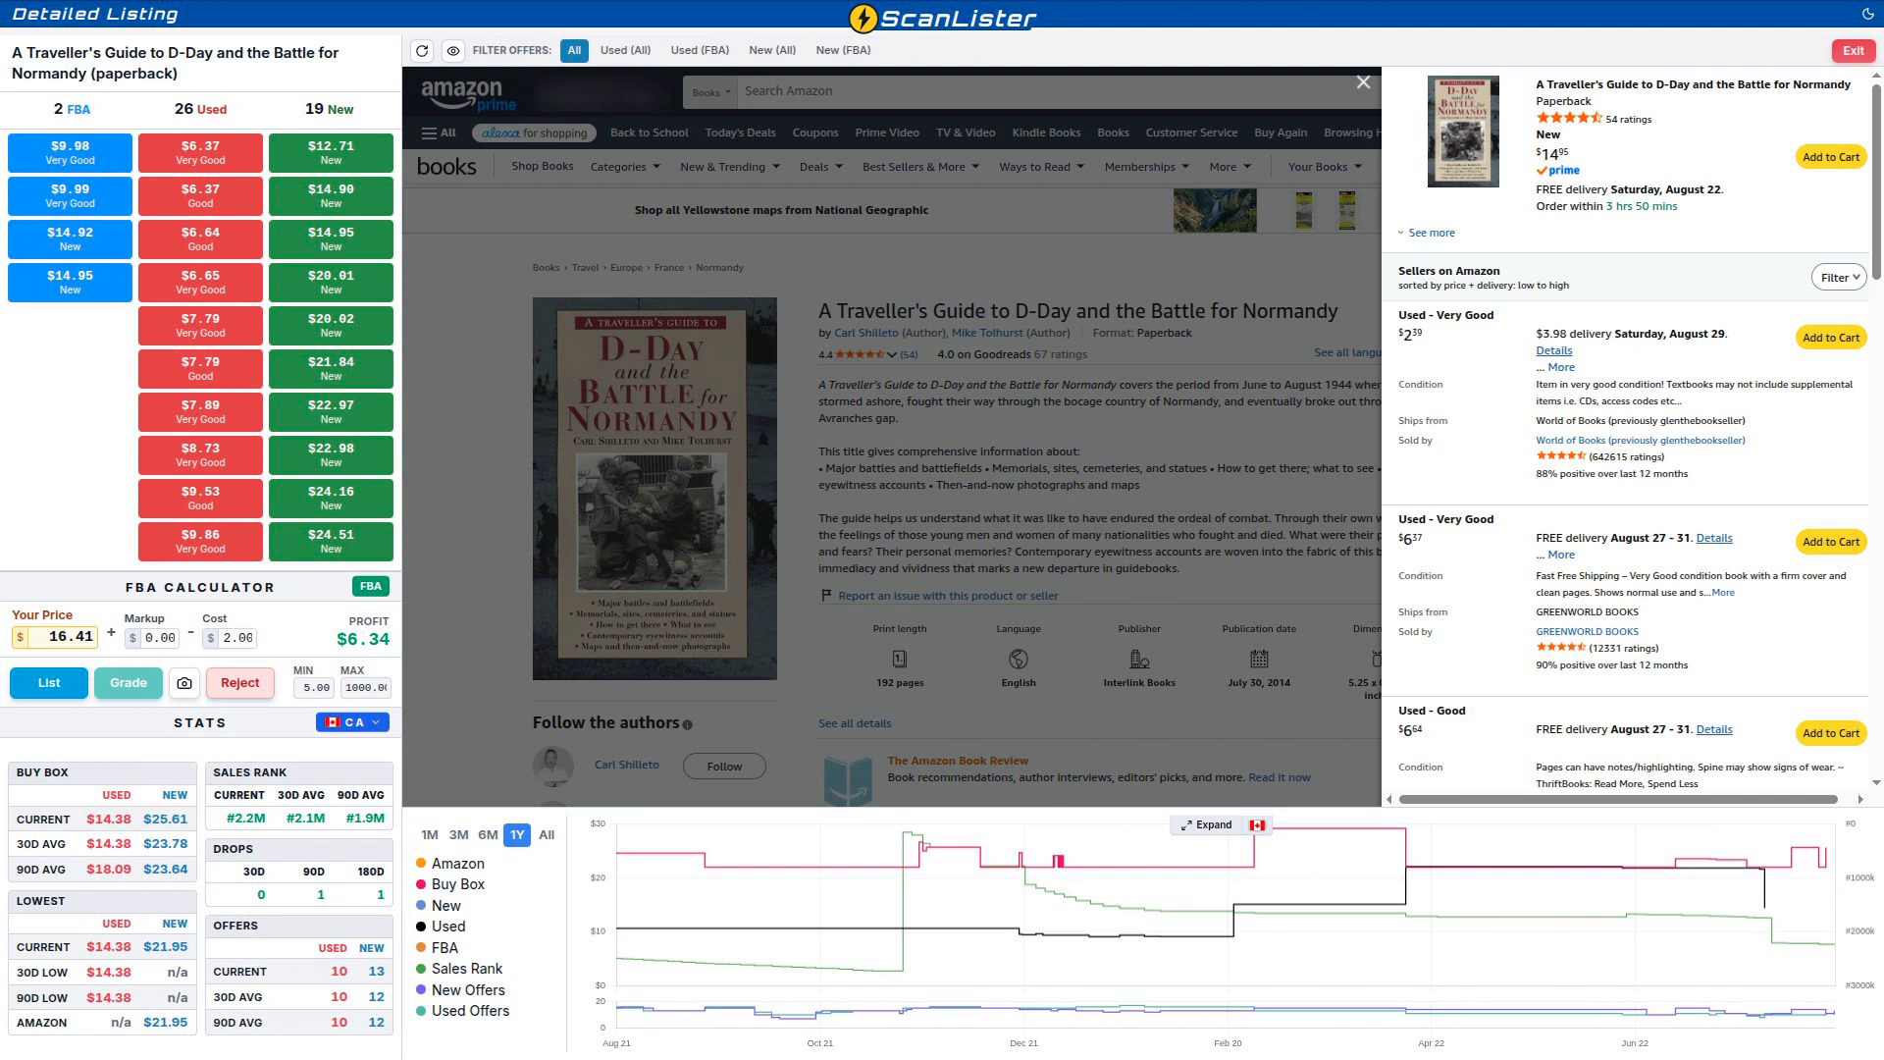Expand See more in the offer panel

click(1426, 234)
